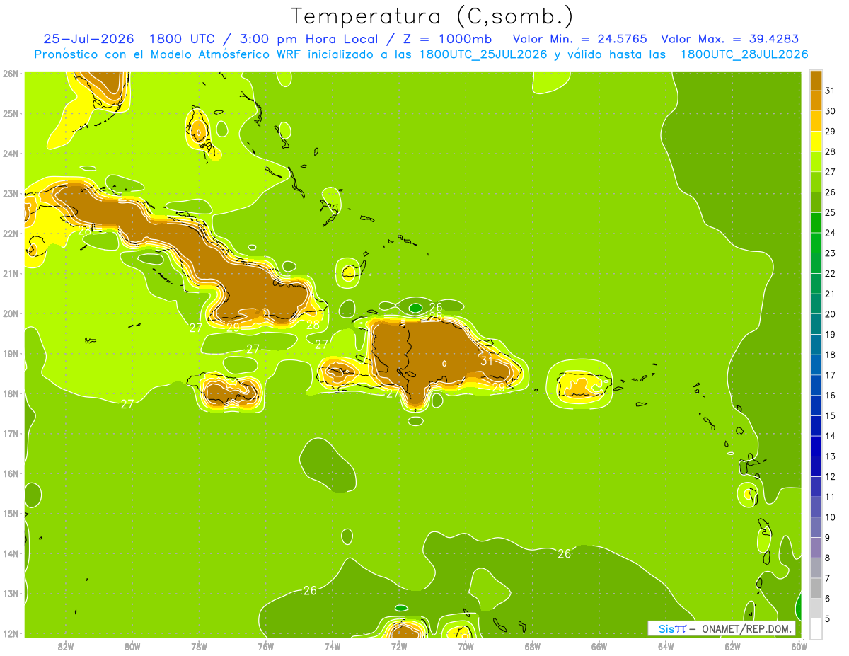Click the colorbar label "10"
Image resolution: width=849 pixels, height=656 pixels.
830,517
